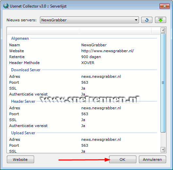Click the SSL Ja value under Download Server

click(x=83, y=88)
